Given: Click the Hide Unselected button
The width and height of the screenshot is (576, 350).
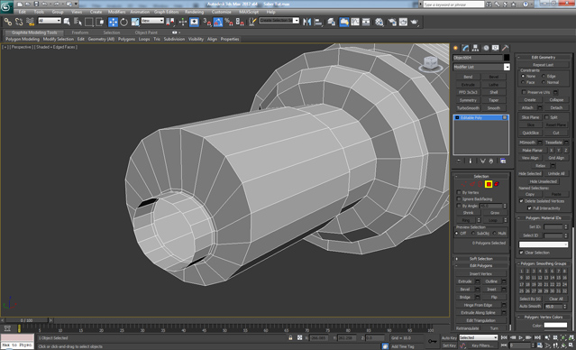Looking at the screenshot, I should click(x=544, y=181).
